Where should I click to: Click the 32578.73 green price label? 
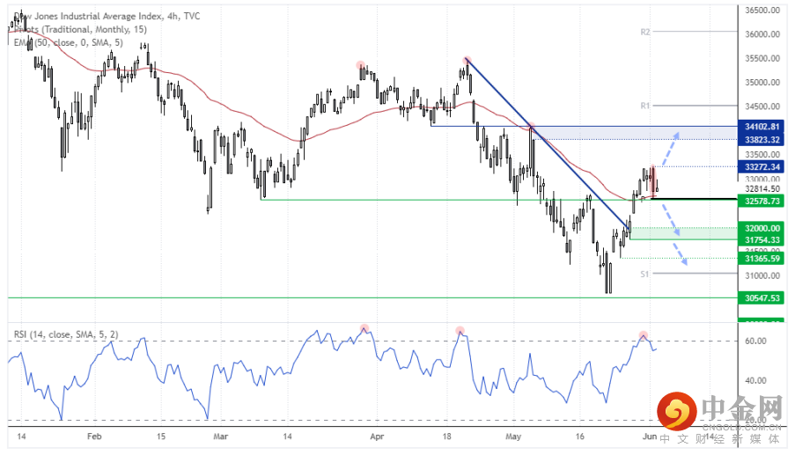coord(762,202)
